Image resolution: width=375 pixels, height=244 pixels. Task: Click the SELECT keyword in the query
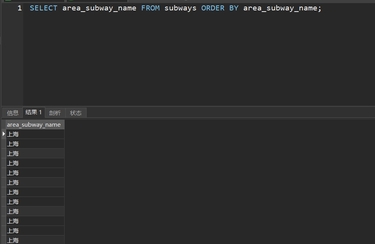(x=44, y=8)
